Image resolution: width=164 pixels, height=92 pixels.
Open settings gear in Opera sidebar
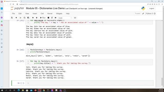(2, 47)
